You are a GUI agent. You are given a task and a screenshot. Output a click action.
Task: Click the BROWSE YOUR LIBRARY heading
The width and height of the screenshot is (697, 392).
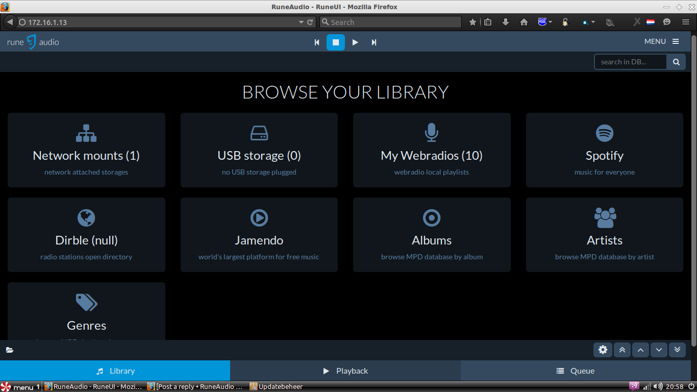tap(345, 92)
